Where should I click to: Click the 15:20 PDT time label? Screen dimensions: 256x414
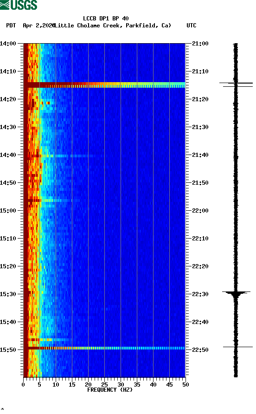tap(8, 266)
